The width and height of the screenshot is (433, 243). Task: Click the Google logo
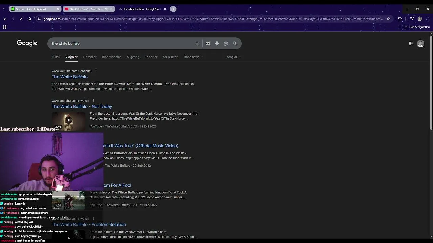click(27, 43)
